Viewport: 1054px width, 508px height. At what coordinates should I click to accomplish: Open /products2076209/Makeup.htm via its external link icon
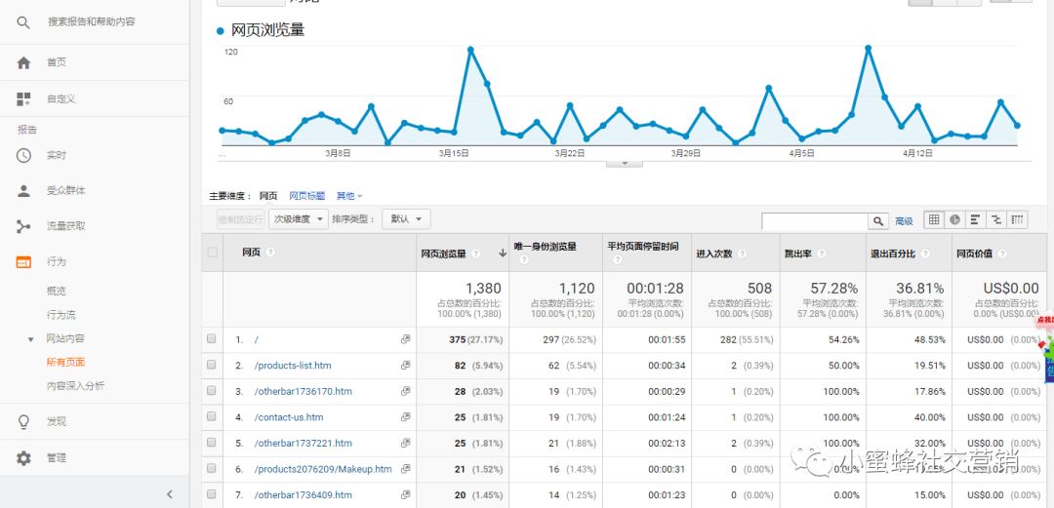click(405, 469)
